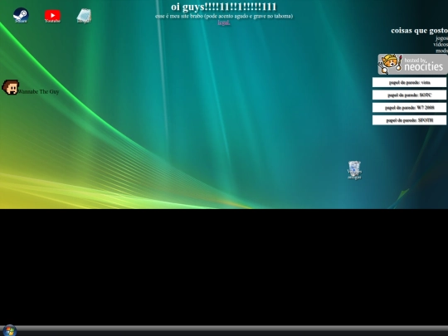The height and width of the screenshot is (336, 448).
Task: Open the 'jogos' link
Action: click(441, 38)
